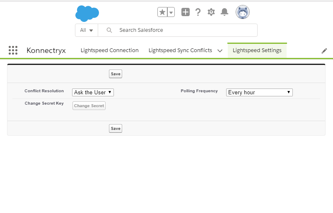Open the Setup gear menu

211,12
